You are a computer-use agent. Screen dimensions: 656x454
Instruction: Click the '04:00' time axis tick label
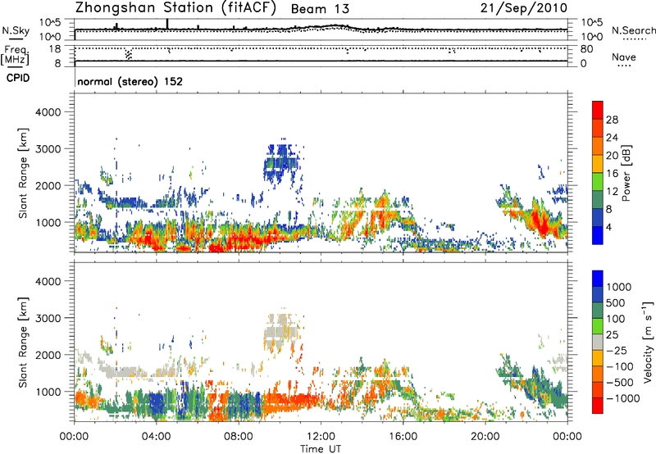(157, 437)
